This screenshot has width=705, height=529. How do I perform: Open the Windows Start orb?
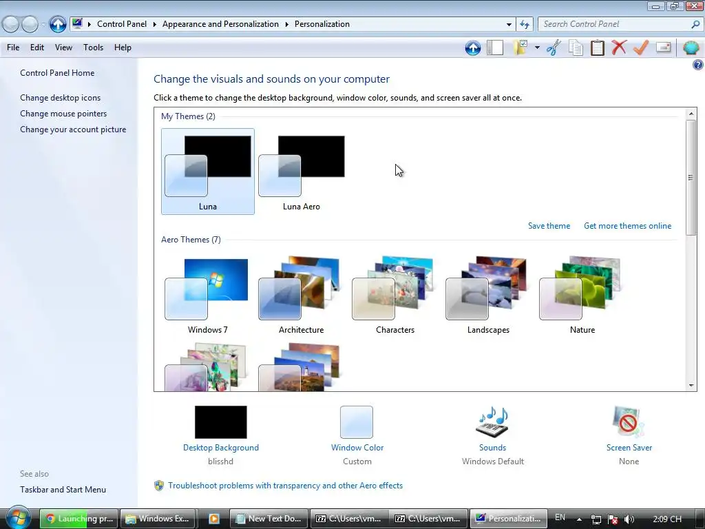(18, 518)
